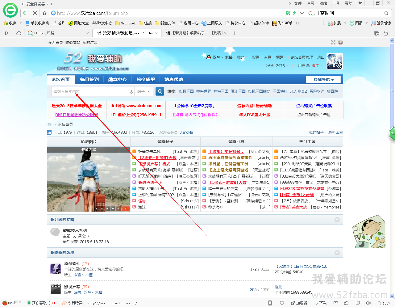Expand the 扩展 dropdown arrow

click(345, 23)
